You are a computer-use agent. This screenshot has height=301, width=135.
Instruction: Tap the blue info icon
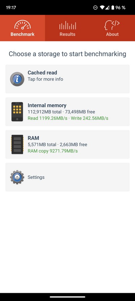pyautogui.click(x=17, y=79)
